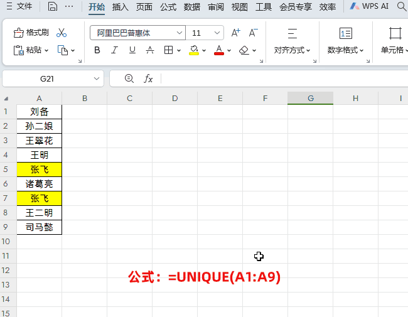Viewport: 408px width, 317px height.
Task: Open the 效率 tab
Action: 328,7
